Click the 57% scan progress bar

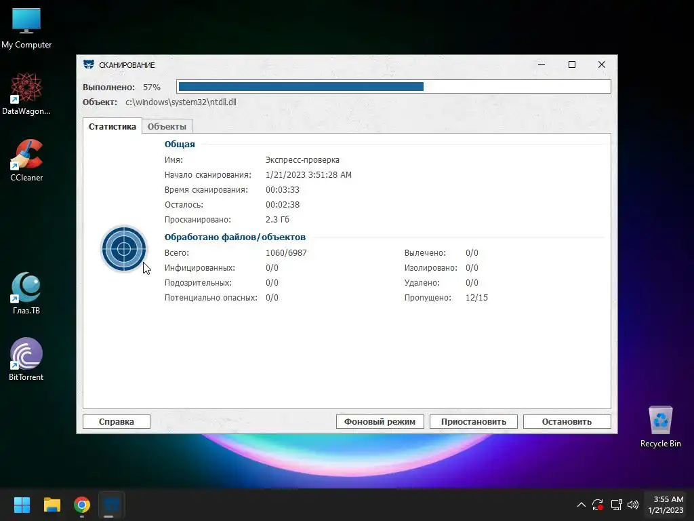pos(394,86)
